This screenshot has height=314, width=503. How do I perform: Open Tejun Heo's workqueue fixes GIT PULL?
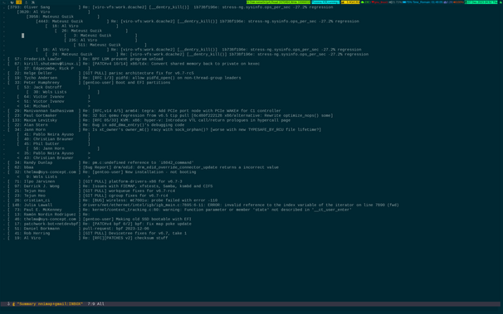coord(91,191)
